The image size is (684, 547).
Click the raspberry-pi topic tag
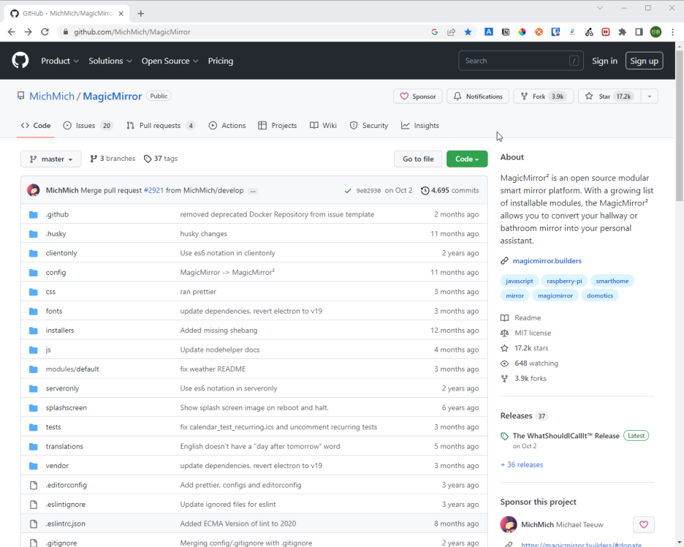coord(564,281)
